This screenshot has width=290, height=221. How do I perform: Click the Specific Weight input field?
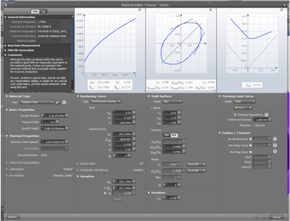pos(54,129)
